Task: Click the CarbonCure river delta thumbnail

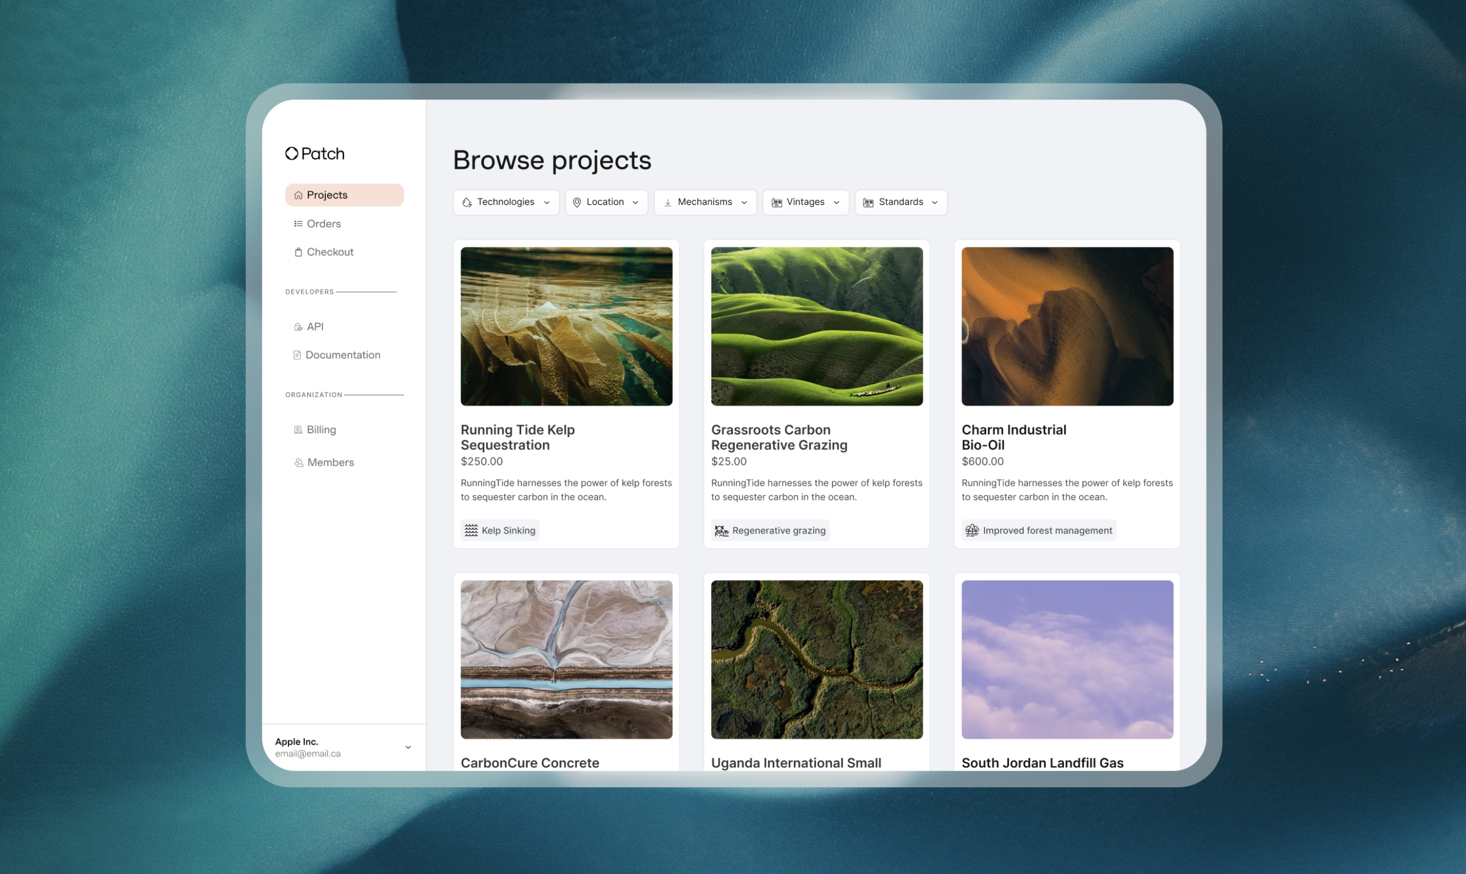Action: 567,660
